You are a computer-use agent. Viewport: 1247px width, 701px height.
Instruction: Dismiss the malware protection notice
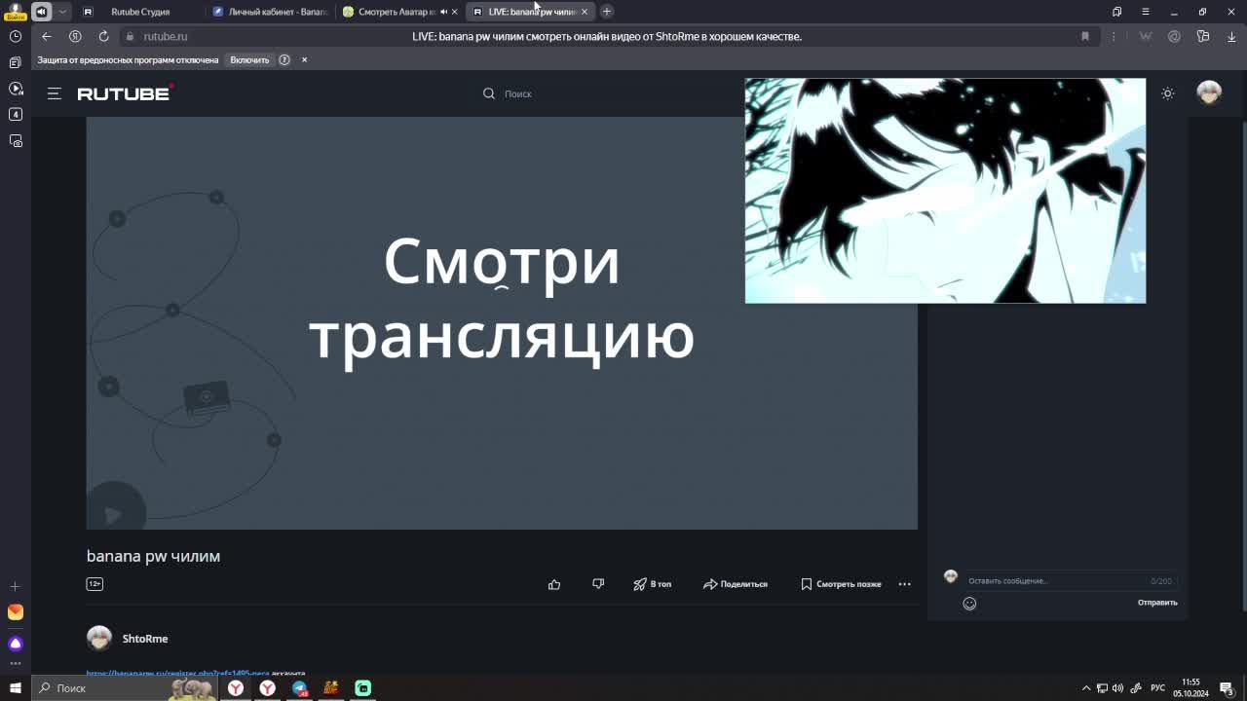click(x=304, y=59)
